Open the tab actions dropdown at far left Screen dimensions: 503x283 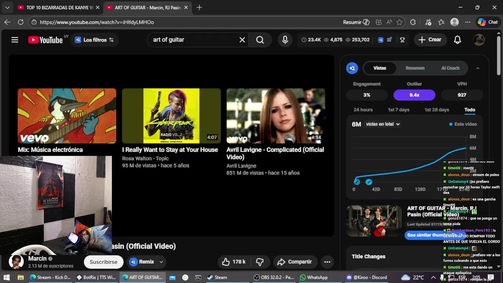7,7
